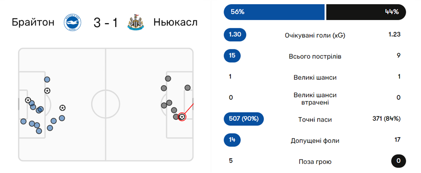The width and height of the screenshot is (421, 173).
Task: Click the black 0 offside badge
Action: (398, 161)
